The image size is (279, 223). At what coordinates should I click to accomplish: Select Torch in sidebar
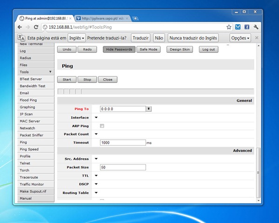click(x=36, y=170)
